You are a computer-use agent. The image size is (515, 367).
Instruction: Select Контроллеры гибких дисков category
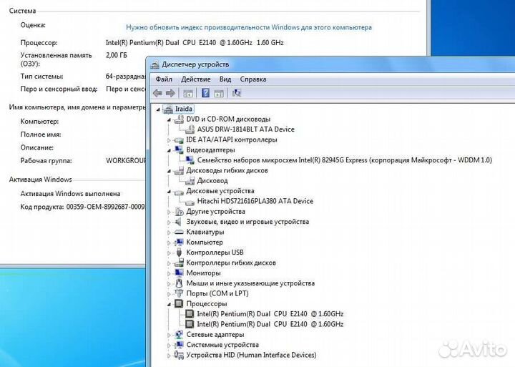click(231, 263)
